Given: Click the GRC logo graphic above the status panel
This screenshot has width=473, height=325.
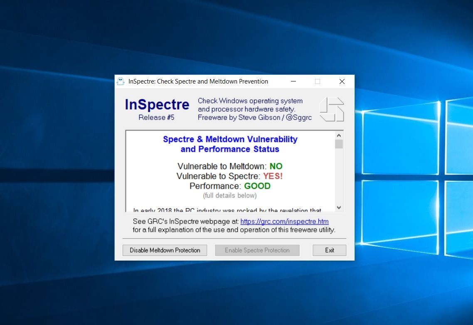Looking at the screenshot, I should click(x=331, y=109).
